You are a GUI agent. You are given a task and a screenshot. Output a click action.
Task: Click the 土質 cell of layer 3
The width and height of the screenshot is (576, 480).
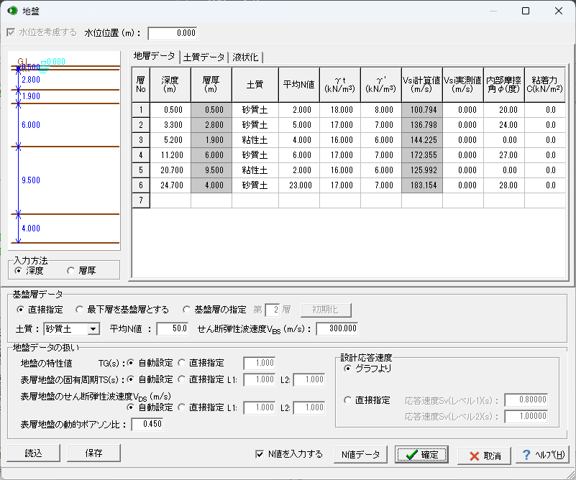(255, 140)
